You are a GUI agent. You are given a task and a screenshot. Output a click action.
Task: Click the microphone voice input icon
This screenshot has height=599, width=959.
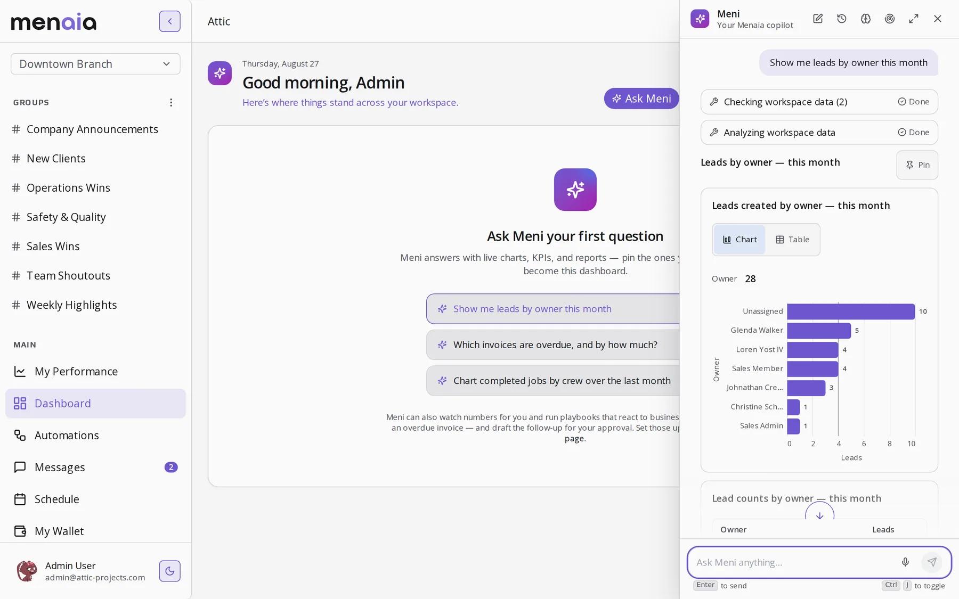tap(905, 562)
